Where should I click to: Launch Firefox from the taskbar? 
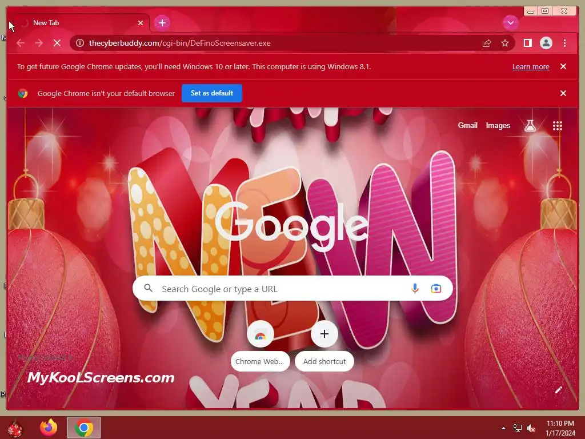coord(49,428)
